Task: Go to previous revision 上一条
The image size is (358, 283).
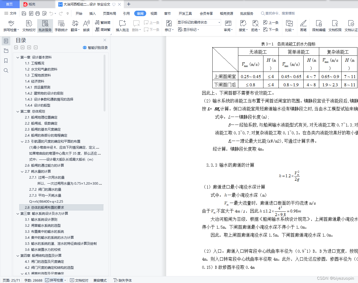Action: point(271,23)
